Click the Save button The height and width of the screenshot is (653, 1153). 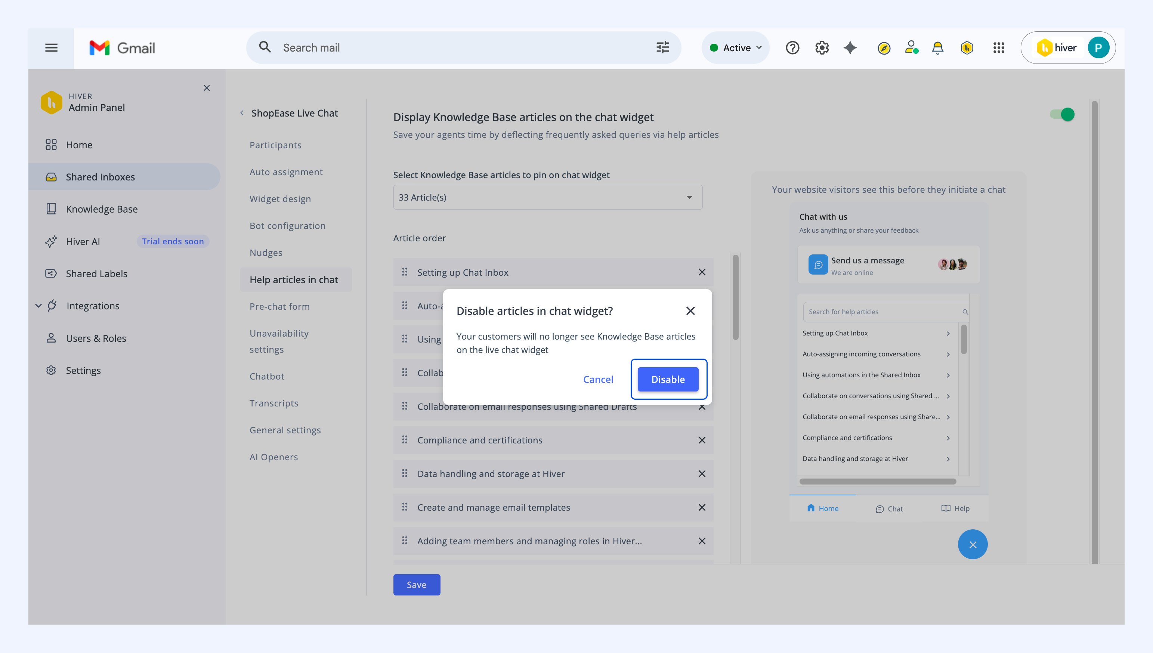[417, 585]
